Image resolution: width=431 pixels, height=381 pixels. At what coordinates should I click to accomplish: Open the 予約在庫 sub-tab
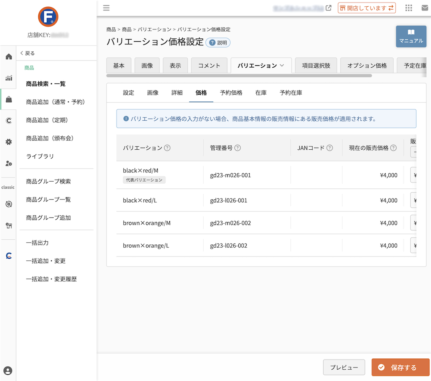point(291,93)
